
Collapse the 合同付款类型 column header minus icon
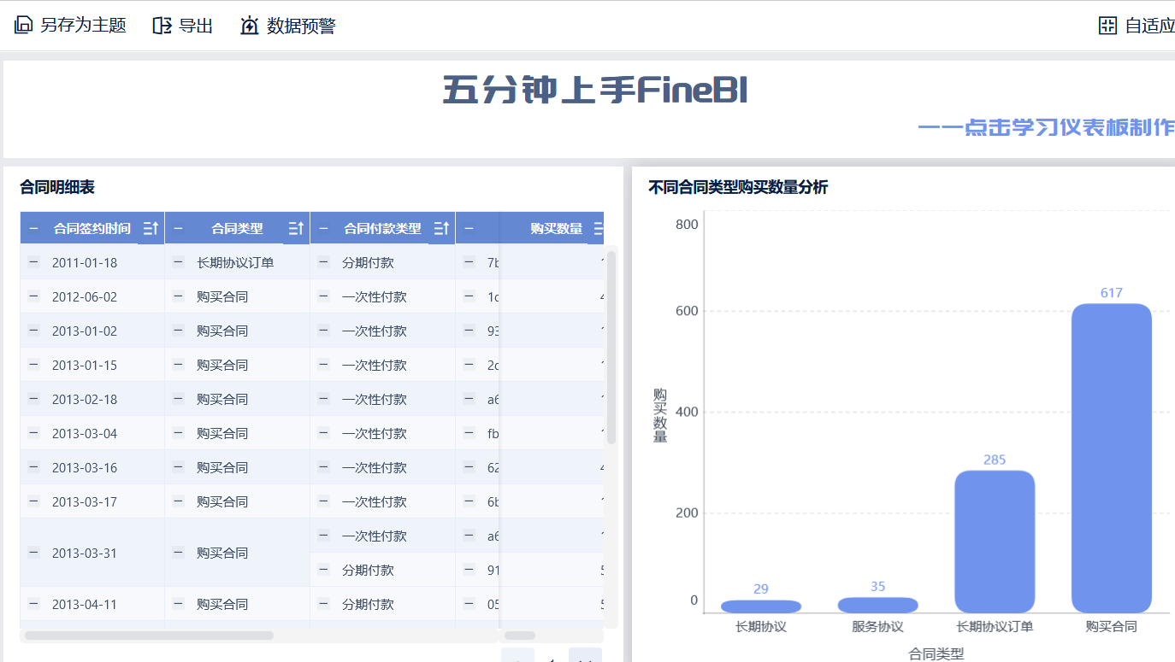(x=323, y=228)
